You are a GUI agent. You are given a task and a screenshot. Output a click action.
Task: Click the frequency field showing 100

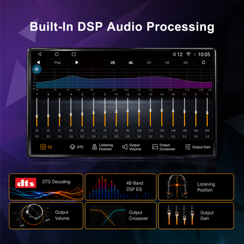(139, 131)
